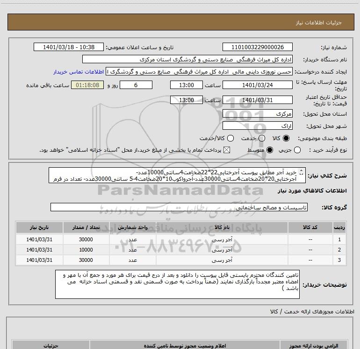
Task: Select the کالا radio button
Action: (x=286, y=138)
